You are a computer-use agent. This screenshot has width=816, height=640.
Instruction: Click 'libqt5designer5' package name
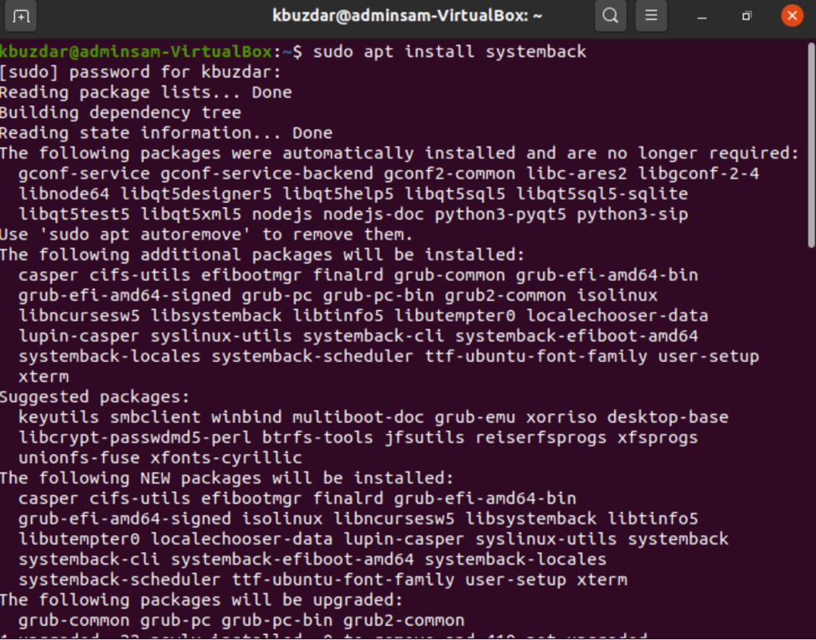pyautogui.click(x=196, y=194)
